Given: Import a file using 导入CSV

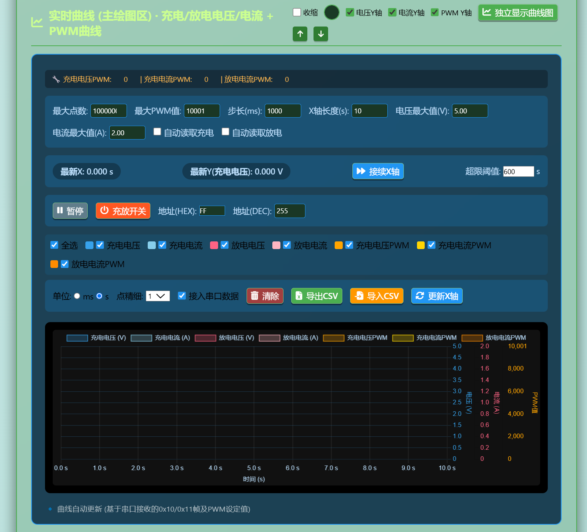Looking at the screenshot, I should point(377,296).
